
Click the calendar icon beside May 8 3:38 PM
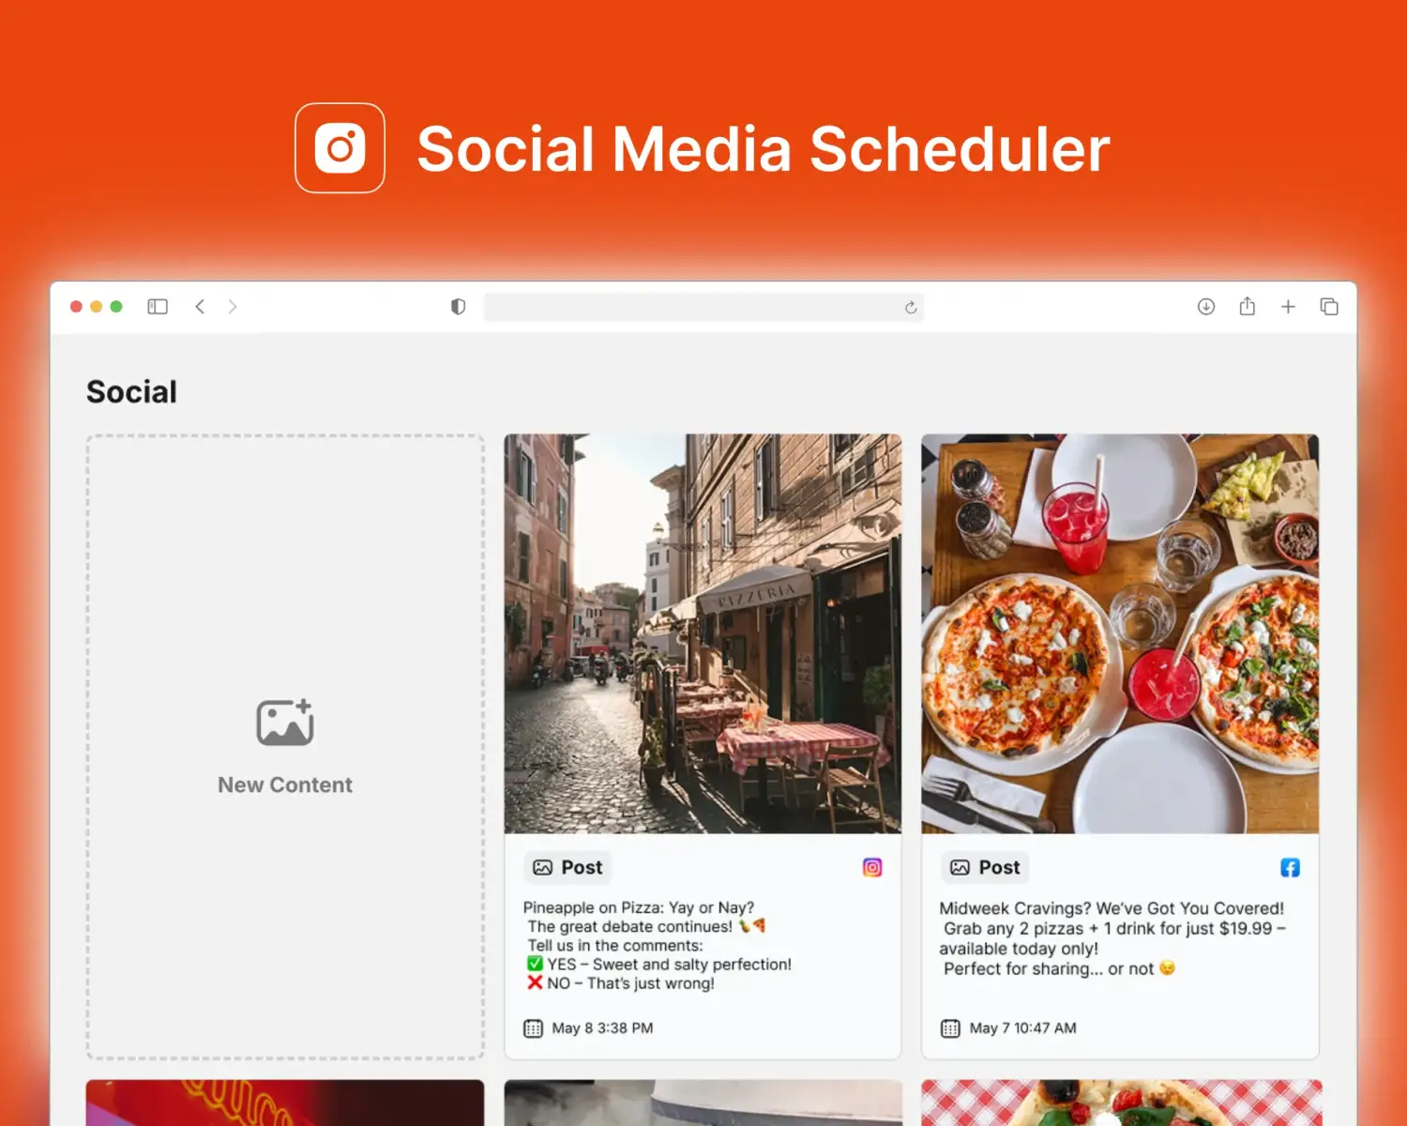tap(534, 1028)
